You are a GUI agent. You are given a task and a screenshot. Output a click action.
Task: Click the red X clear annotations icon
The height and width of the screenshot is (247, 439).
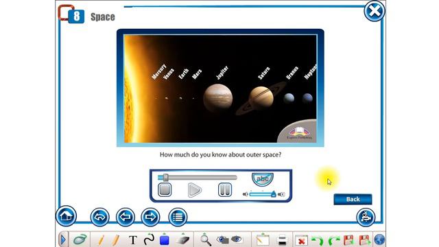coord(302,240)
